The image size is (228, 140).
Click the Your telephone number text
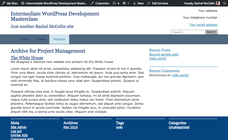[200, 18]
